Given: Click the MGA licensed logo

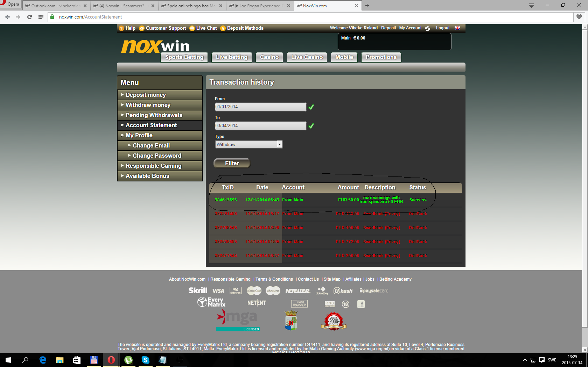Looking at the screenshot, I should click(238, 321).
